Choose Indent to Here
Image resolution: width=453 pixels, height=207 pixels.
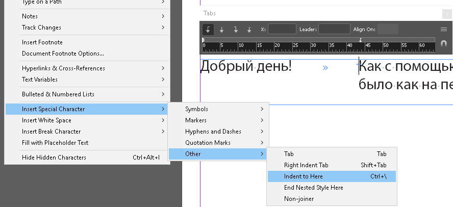[x=332, y=176]
